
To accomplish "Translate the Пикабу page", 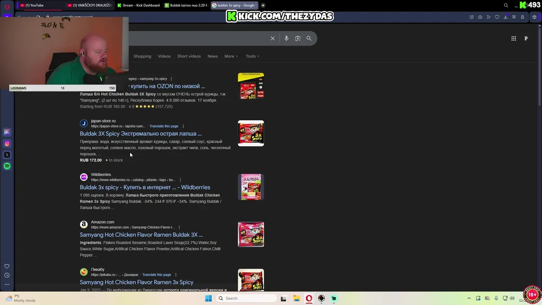I will pos(157,275).
